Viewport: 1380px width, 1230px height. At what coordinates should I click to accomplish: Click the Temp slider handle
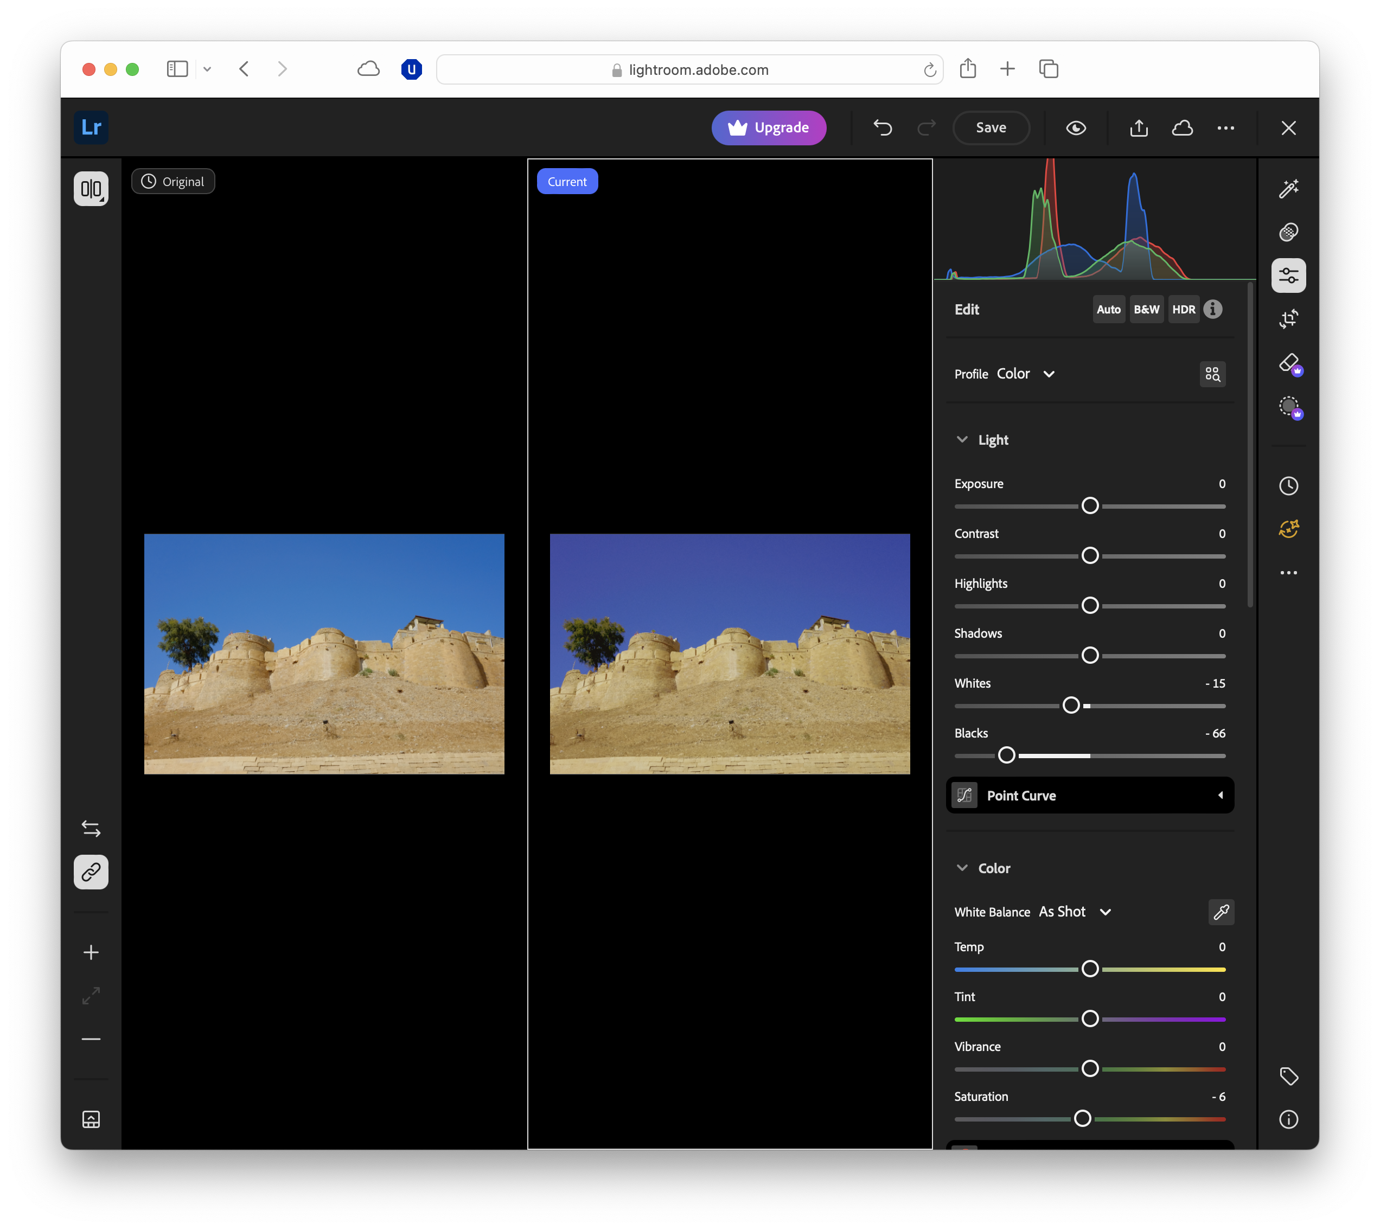click(x=1089, y=969)
